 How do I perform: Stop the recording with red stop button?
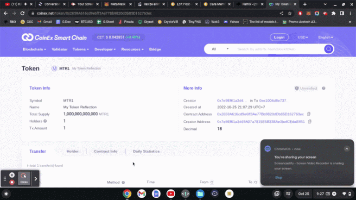coord(12,182)
